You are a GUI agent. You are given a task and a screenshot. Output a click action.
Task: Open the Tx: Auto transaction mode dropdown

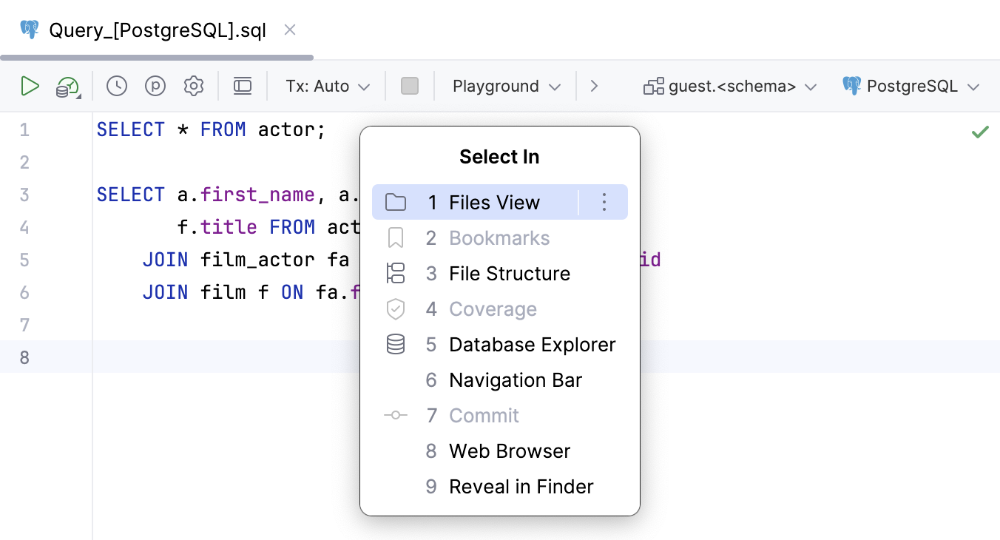coord(325,86)
